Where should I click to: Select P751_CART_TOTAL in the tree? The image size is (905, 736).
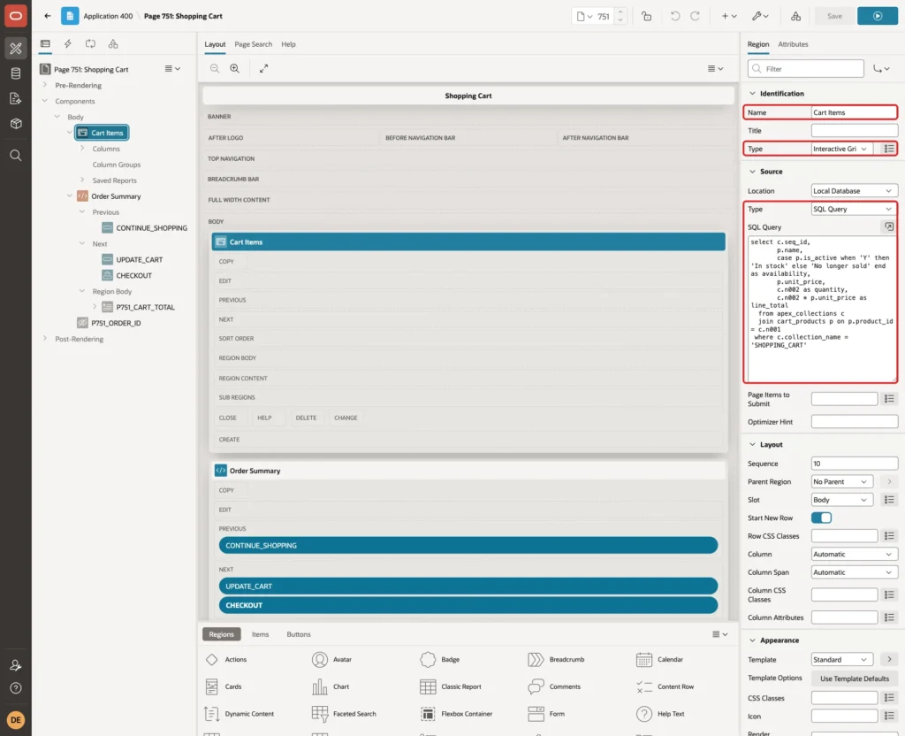(145, 307)
